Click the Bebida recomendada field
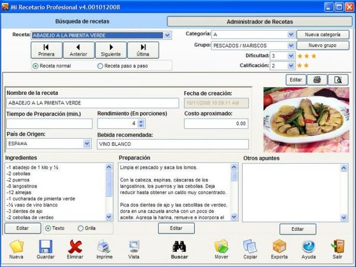The height and width of the screenshot is (267, 356). click(173, 144)
